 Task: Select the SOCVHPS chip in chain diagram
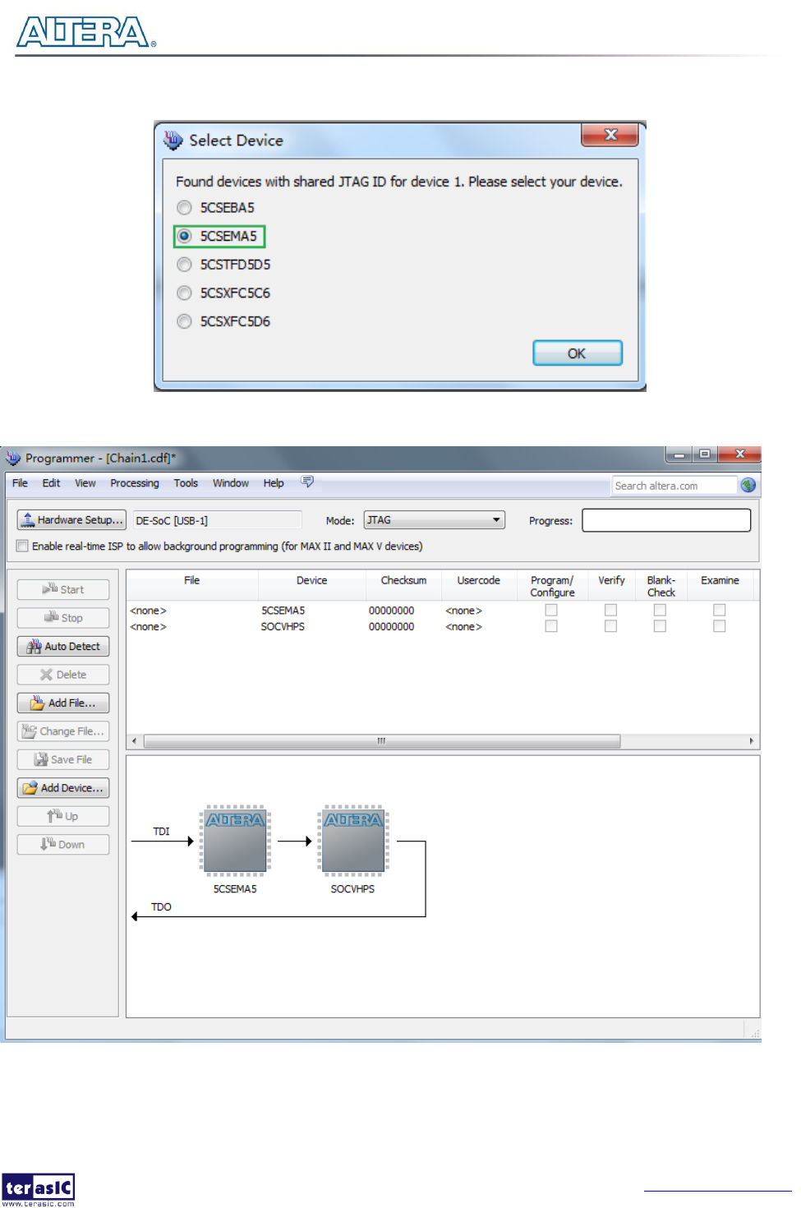point(353,840)
